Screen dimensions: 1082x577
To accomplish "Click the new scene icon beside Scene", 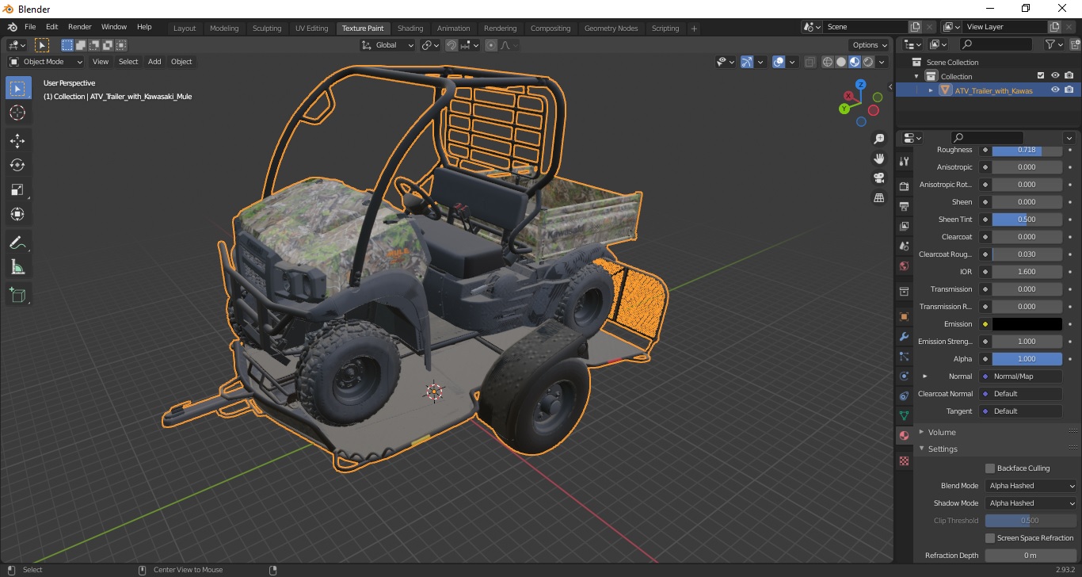I will [x=916, y=27].
